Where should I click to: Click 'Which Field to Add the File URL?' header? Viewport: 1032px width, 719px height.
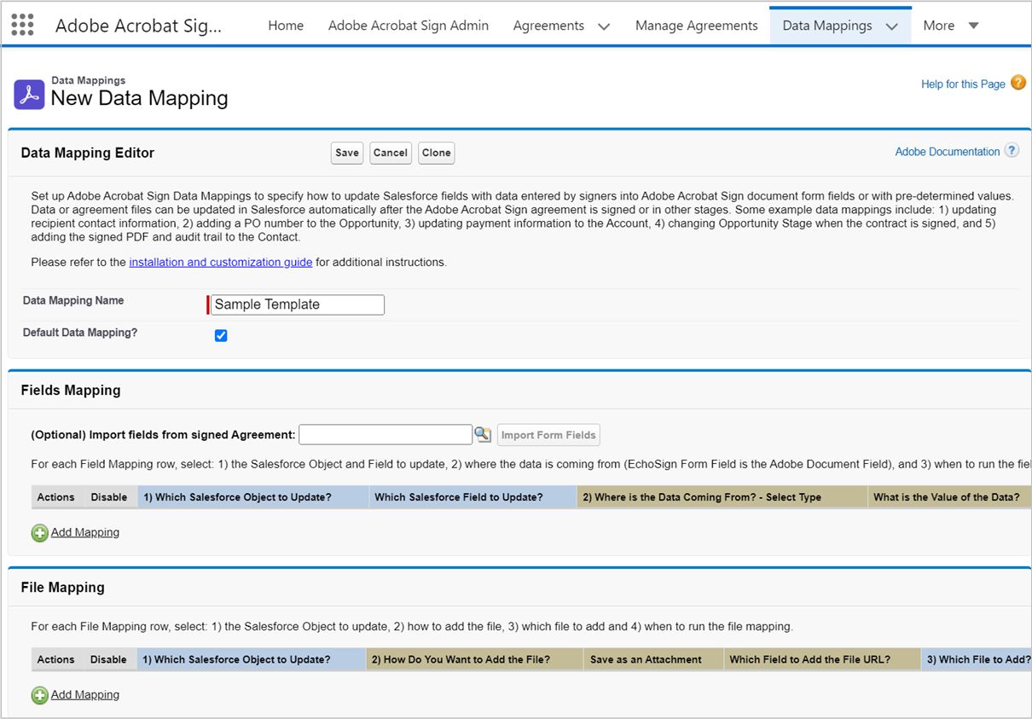822,659
